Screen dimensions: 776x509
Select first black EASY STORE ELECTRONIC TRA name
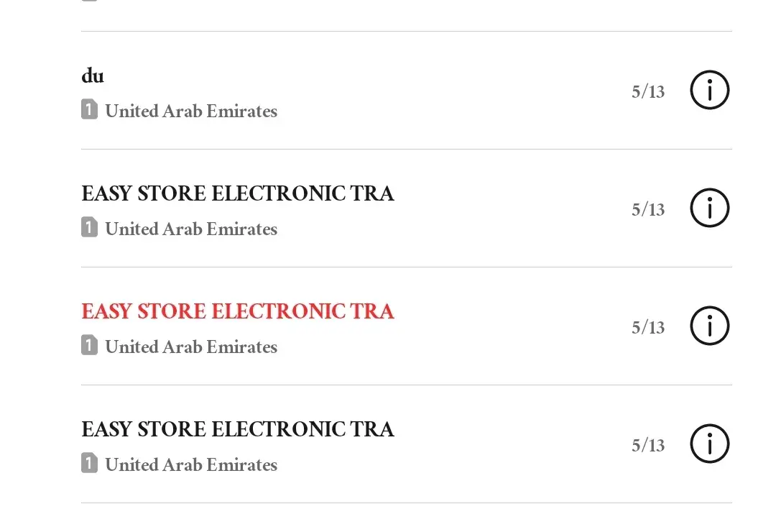[x=237, y=194]
